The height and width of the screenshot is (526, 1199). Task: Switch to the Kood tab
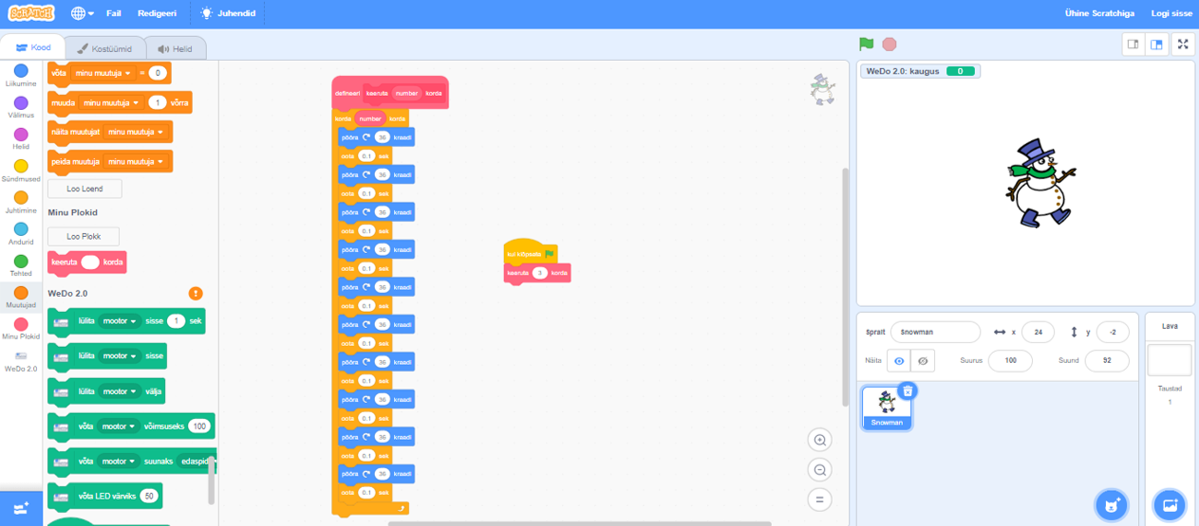(33, 48)
